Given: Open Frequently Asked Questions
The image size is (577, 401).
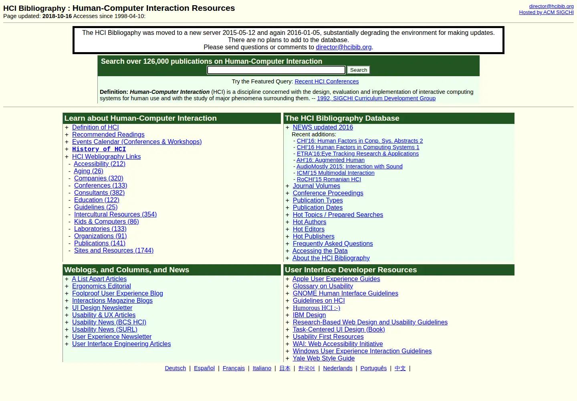Looking at the screenshot, I should click(x=333, y=244).
